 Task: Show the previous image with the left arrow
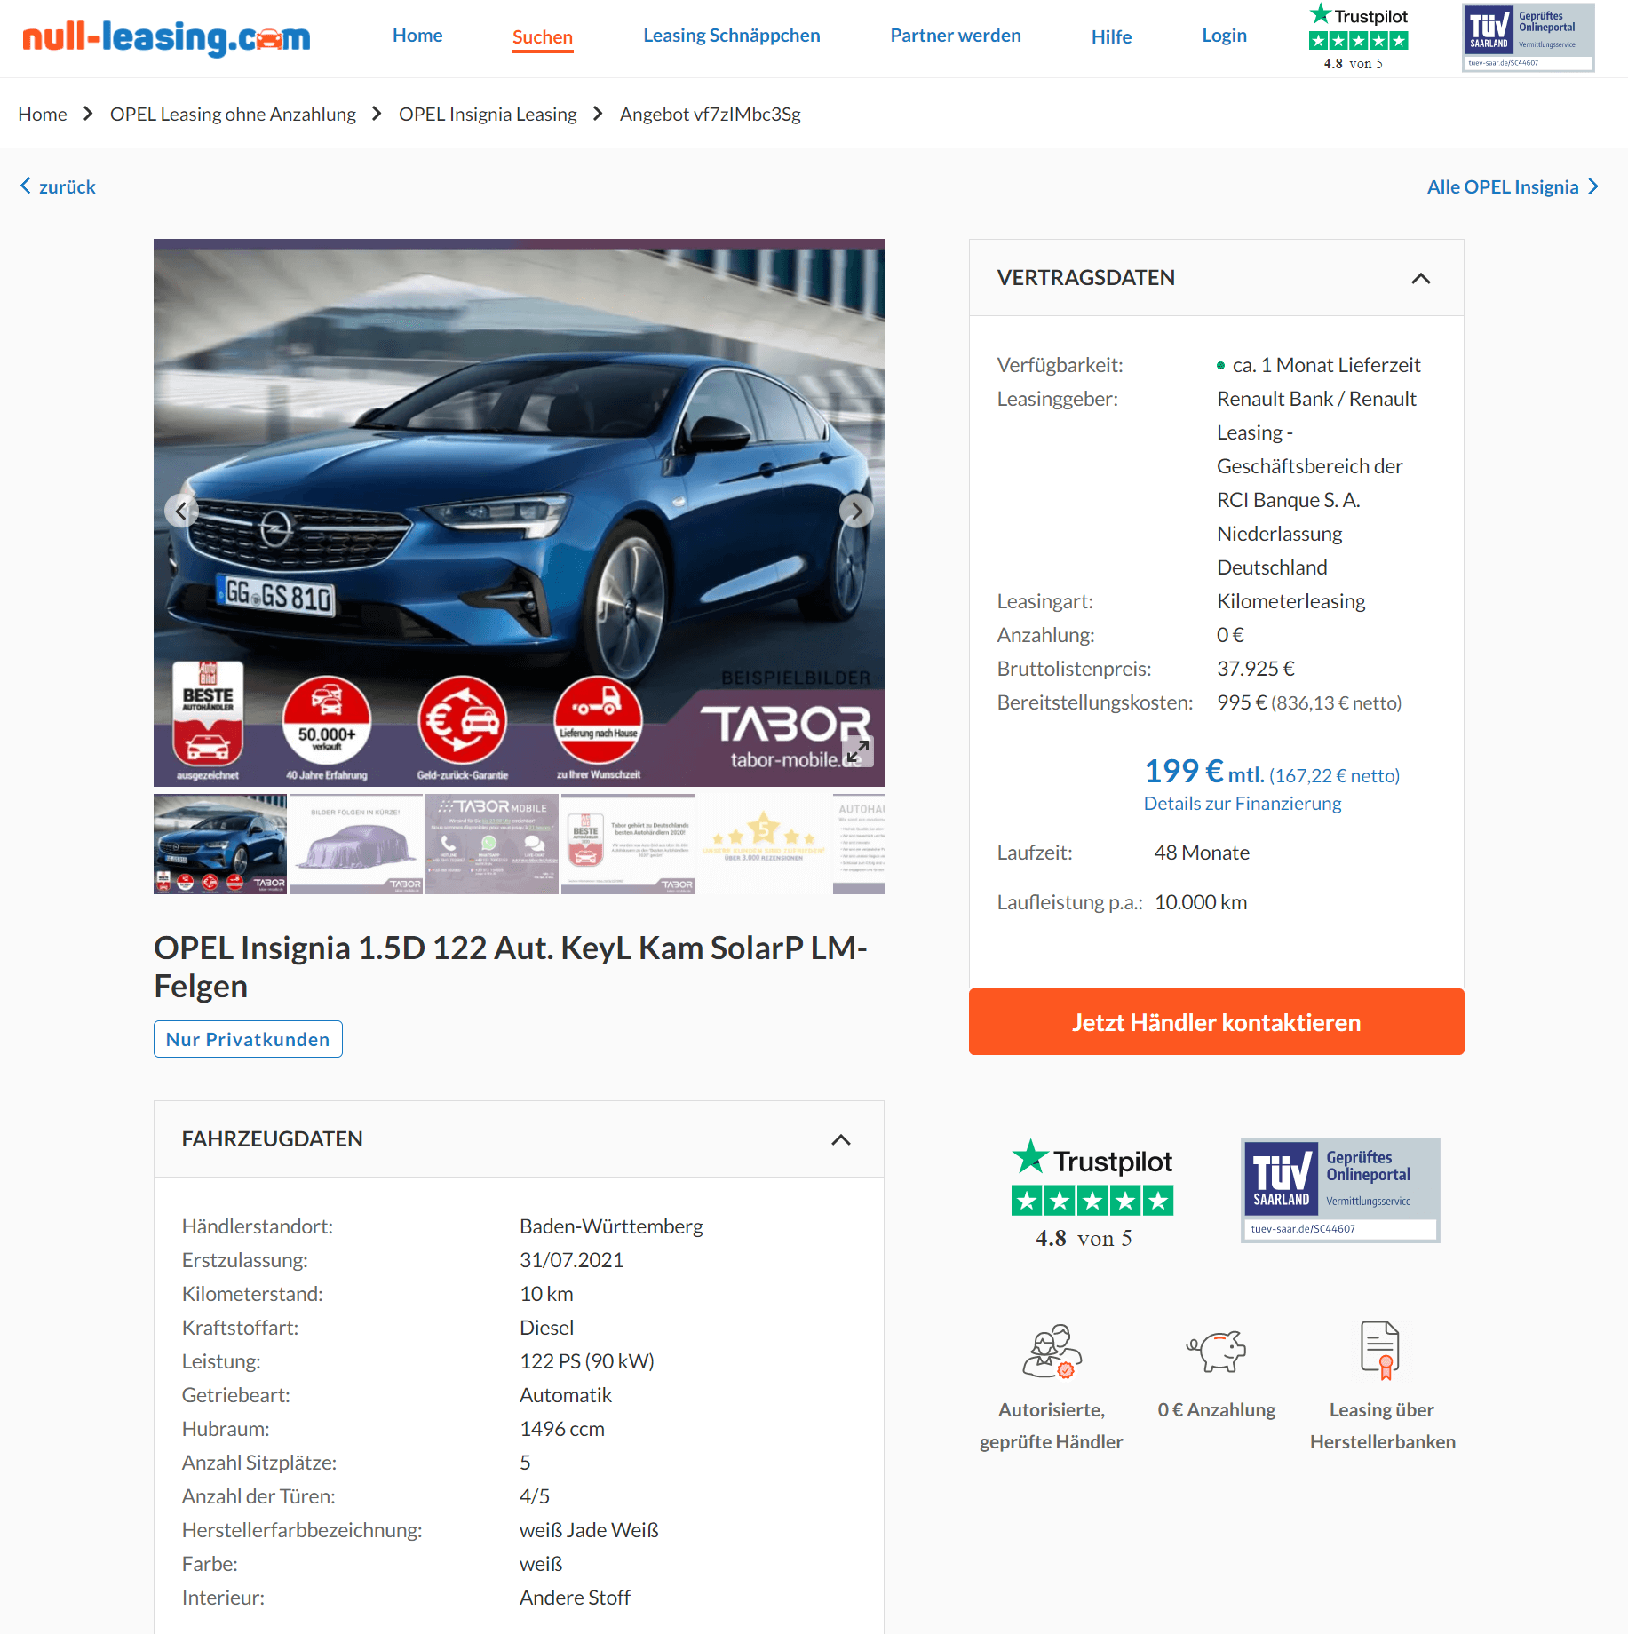[x=181, y=511]
